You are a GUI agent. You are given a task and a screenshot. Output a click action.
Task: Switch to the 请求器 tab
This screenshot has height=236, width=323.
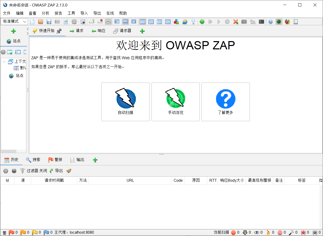122,31
